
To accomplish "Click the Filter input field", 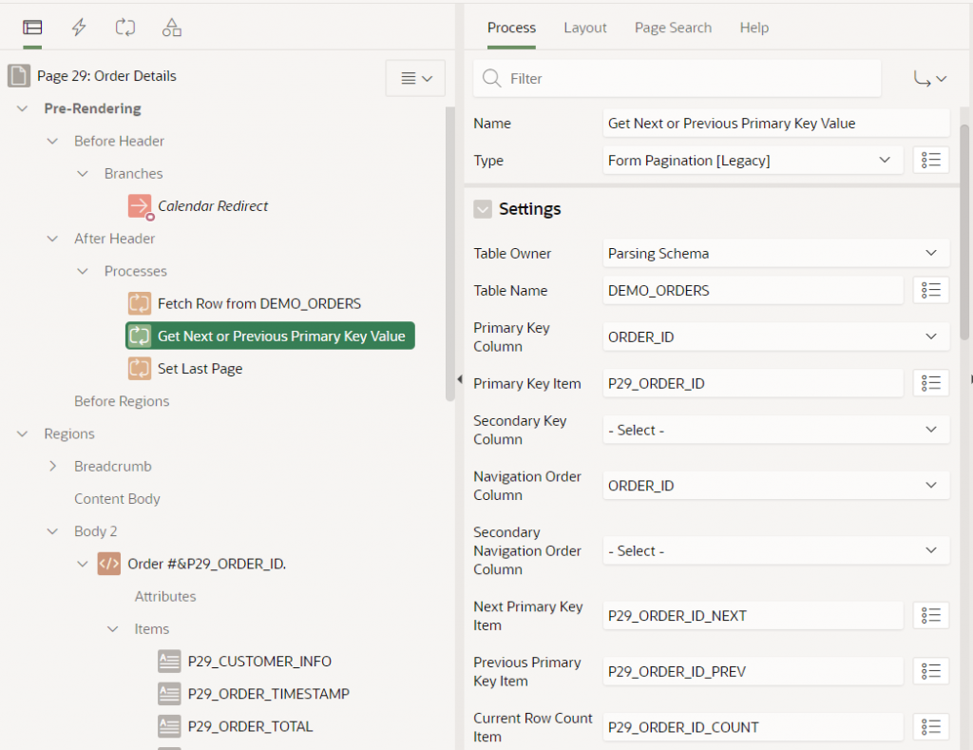I will (677, 78).
